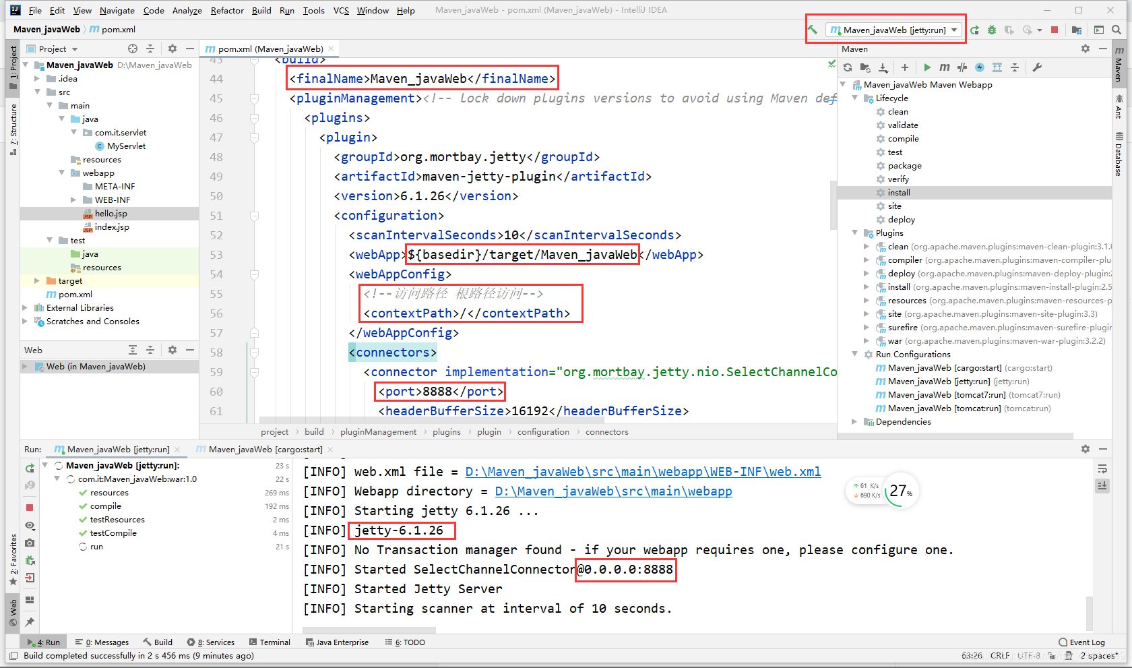Expand Dependencies node in Maven
1132x668 pixels.
[x=855, y=421]
